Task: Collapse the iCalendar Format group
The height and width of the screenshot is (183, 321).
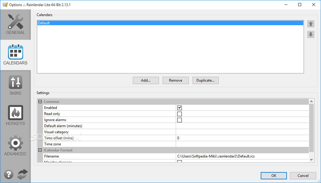Action: (x=40, y=150)
